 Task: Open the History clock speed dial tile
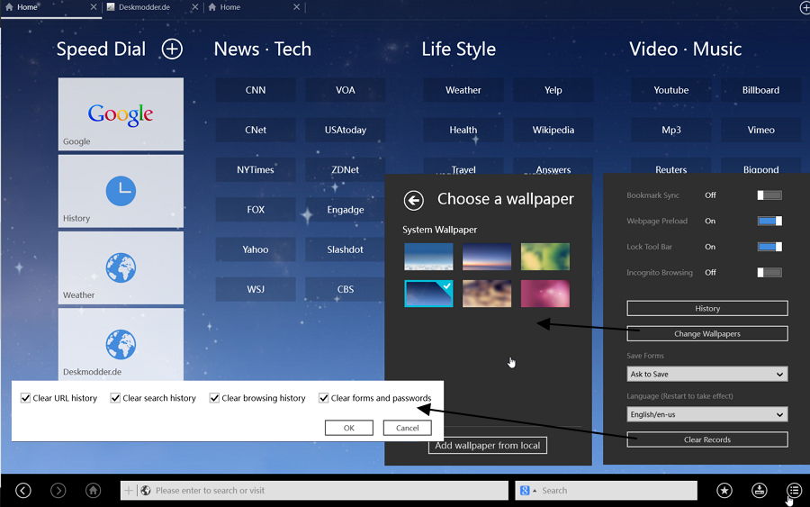click(121, 190)
